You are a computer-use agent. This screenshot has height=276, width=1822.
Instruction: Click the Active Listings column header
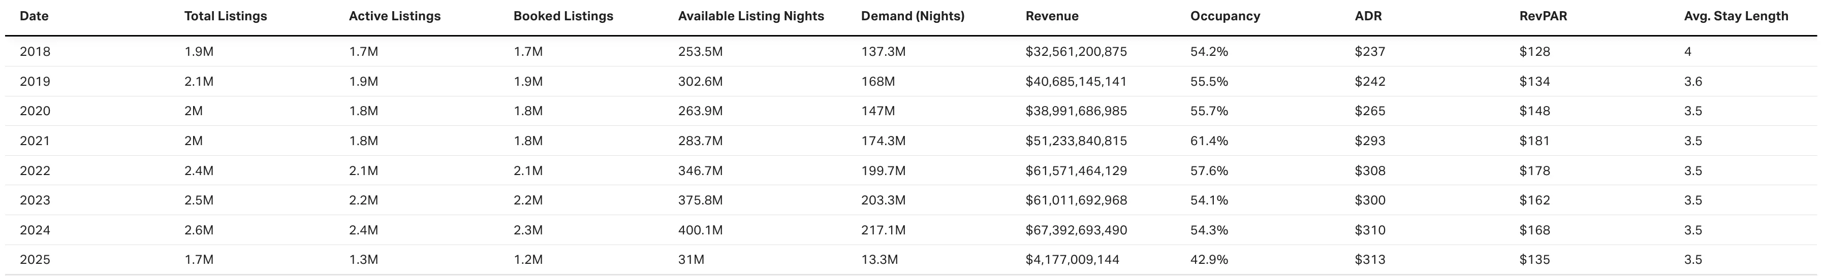[x=395, y=16]
